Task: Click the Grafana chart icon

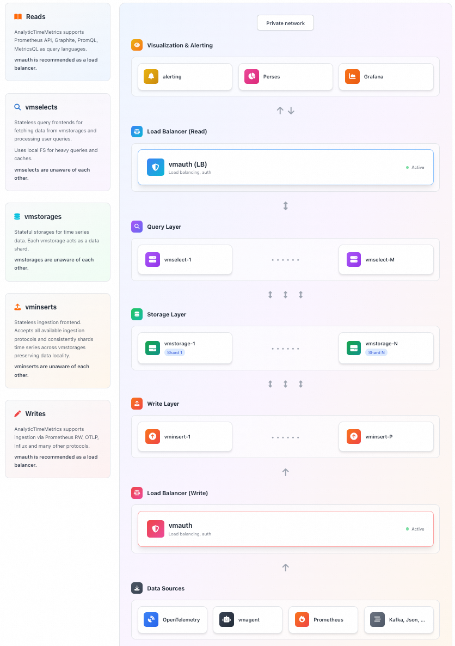Action: [x=352, y=77]
